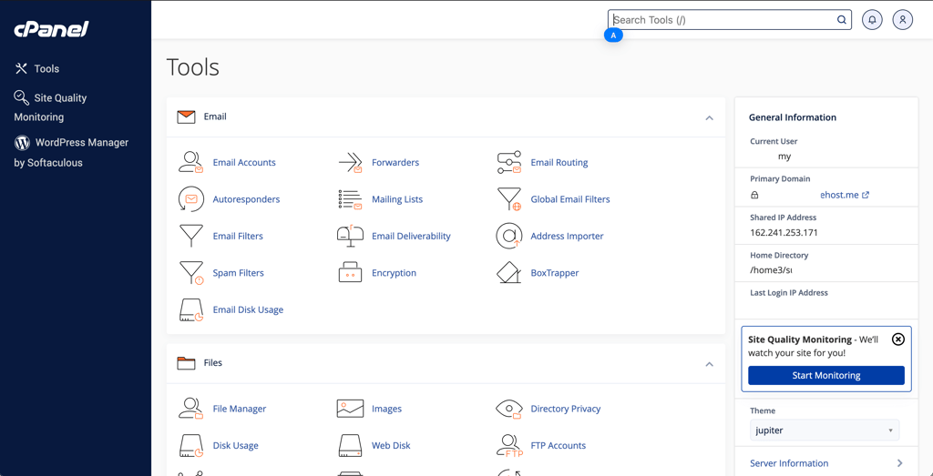Open the Email Accounts link
This screenshot has height=476, width=933.
(244, 162)
